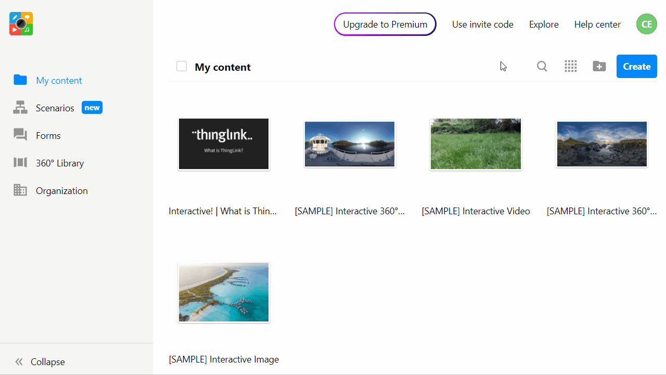Open the Organization section
Viewport: 666px width, 375px height.
click(61, 190)
